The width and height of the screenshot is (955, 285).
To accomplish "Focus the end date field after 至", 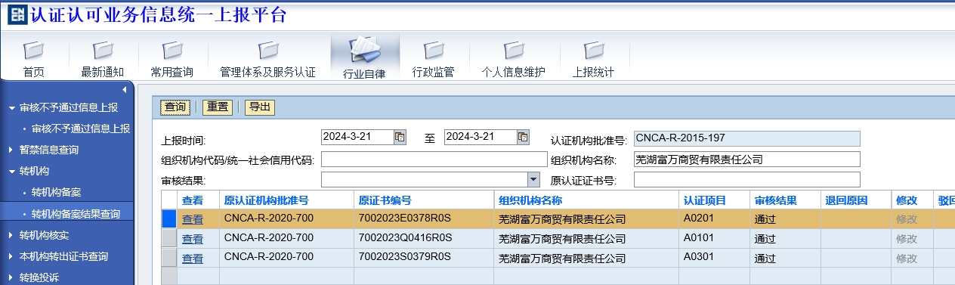I will click(x=481, y=137).
